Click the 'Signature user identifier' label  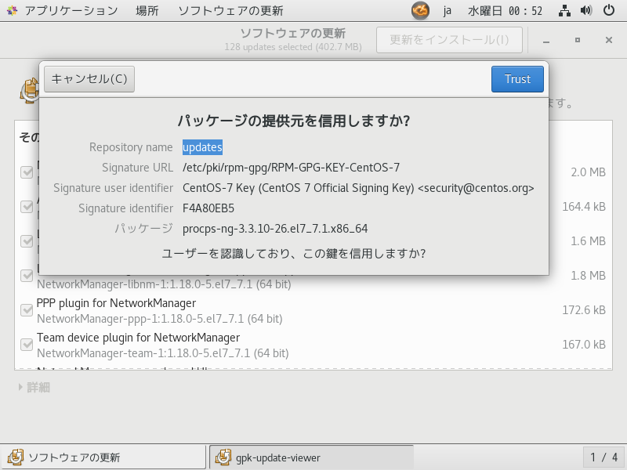114,188
